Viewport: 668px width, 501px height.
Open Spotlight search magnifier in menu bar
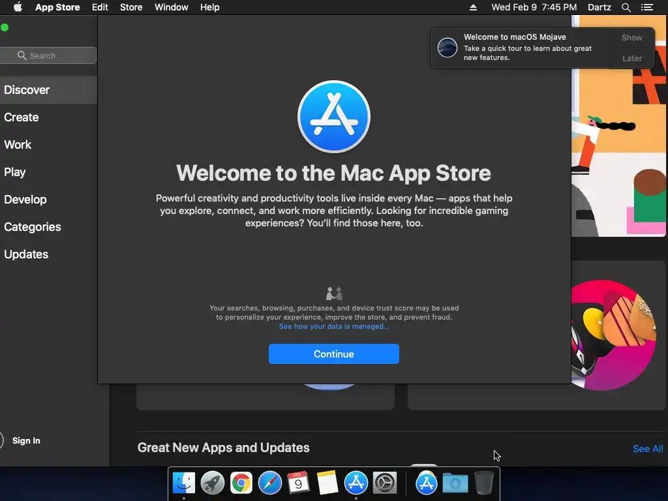coord(626,7)
